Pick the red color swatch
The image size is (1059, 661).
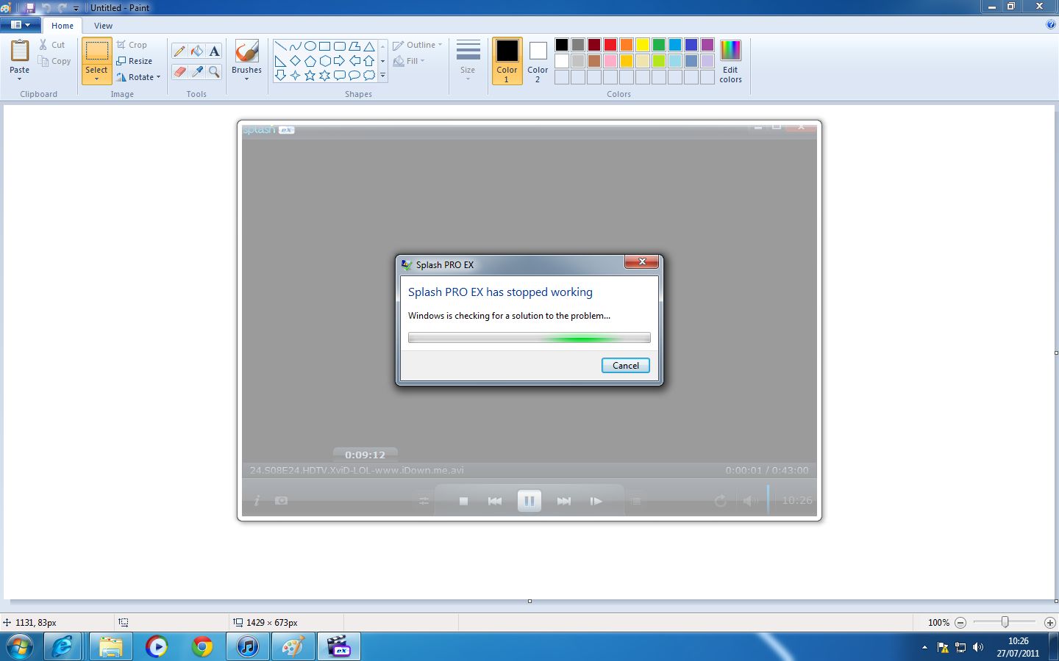pos(610,45)
